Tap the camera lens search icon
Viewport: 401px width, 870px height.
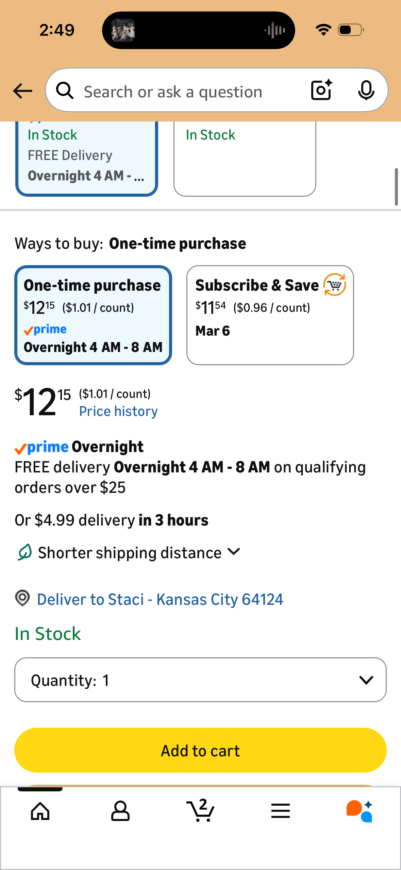click(x=321, y=90)
